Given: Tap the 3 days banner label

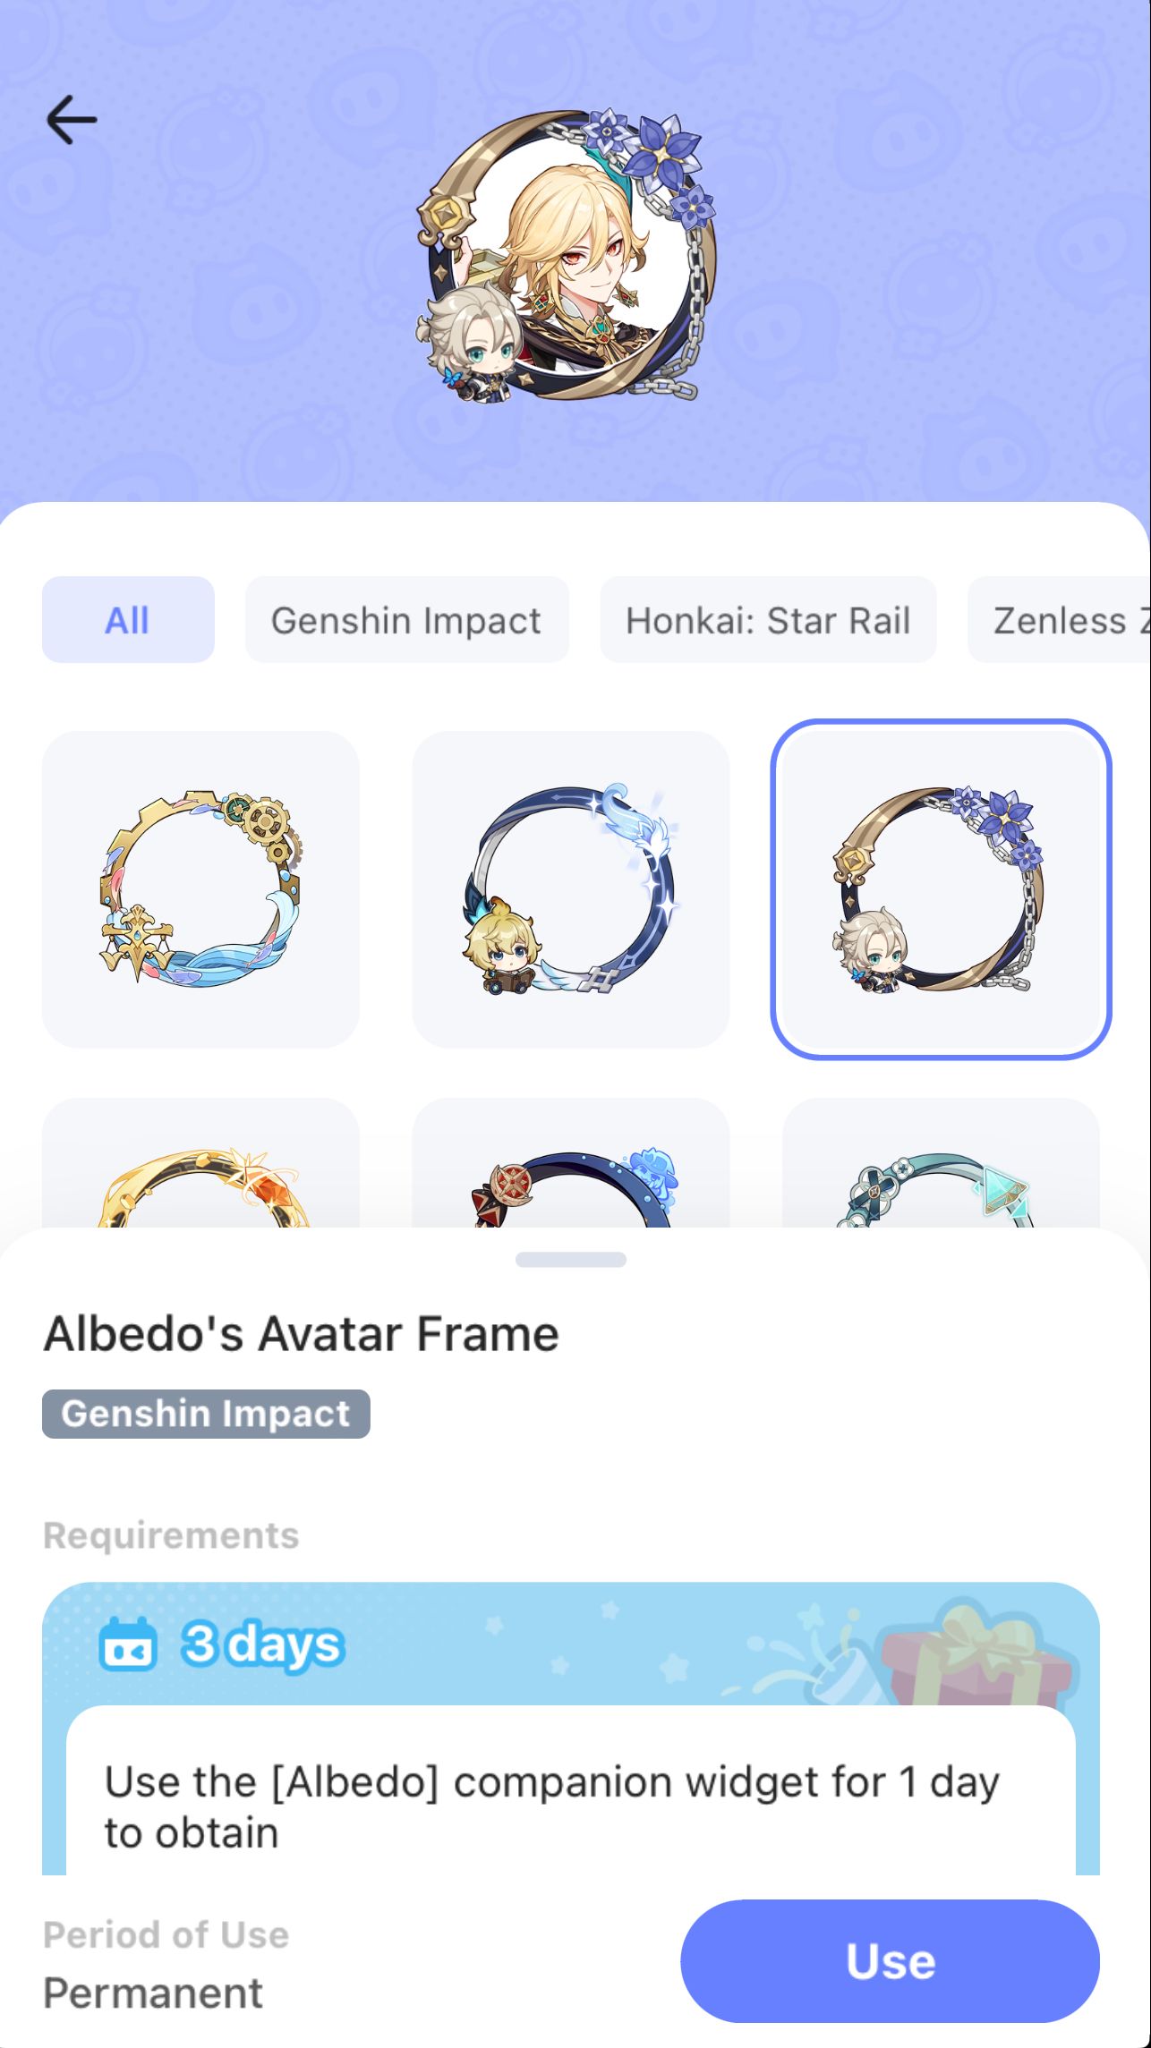Looking at the screenshot, I should coord(262,1644).
